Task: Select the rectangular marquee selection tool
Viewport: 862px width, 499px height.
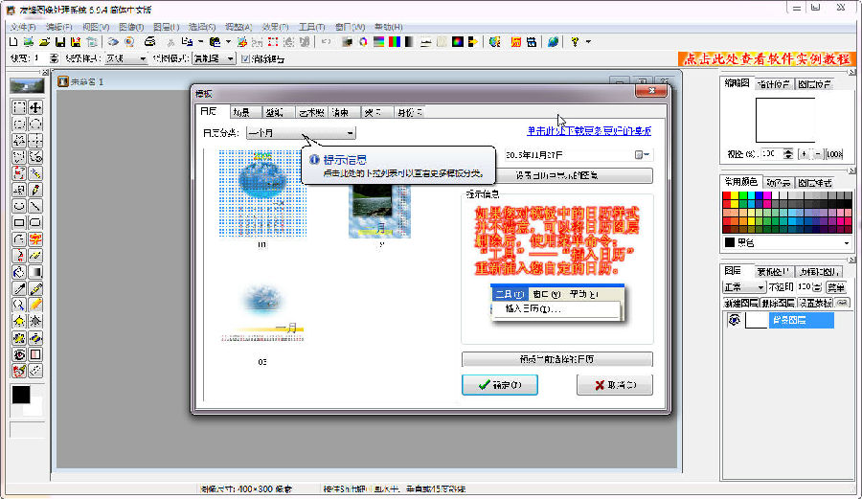Action: click(19, 108)
